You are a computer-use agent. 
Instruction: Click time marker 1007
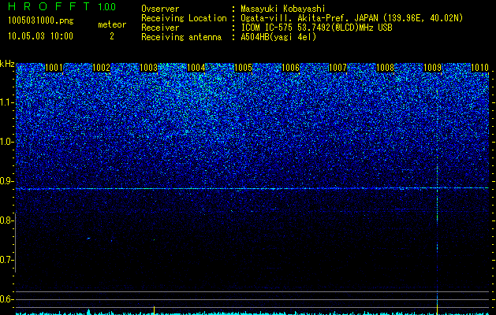click(x=338, y=68)
